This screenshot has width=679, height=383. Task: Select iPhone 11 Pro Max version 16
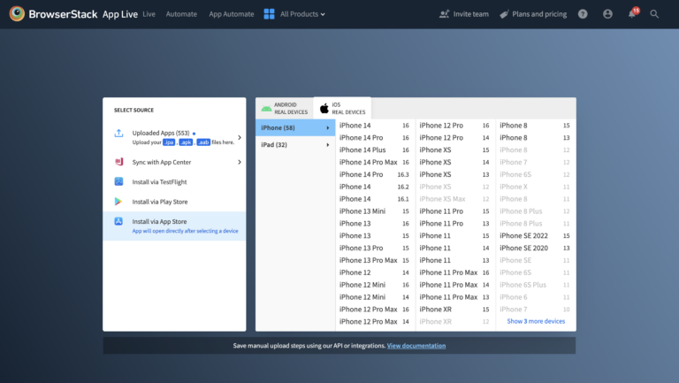(454, 272)
